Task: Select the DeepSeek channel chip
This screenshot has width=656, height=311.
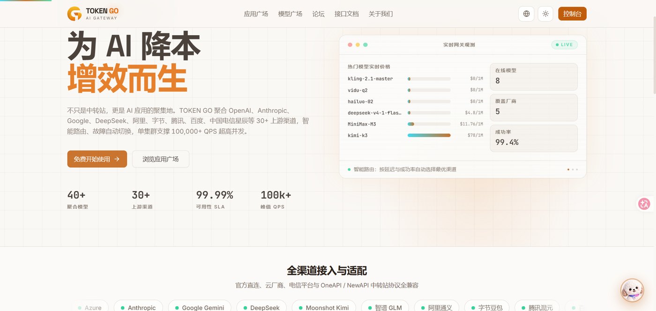Action: 261,307
